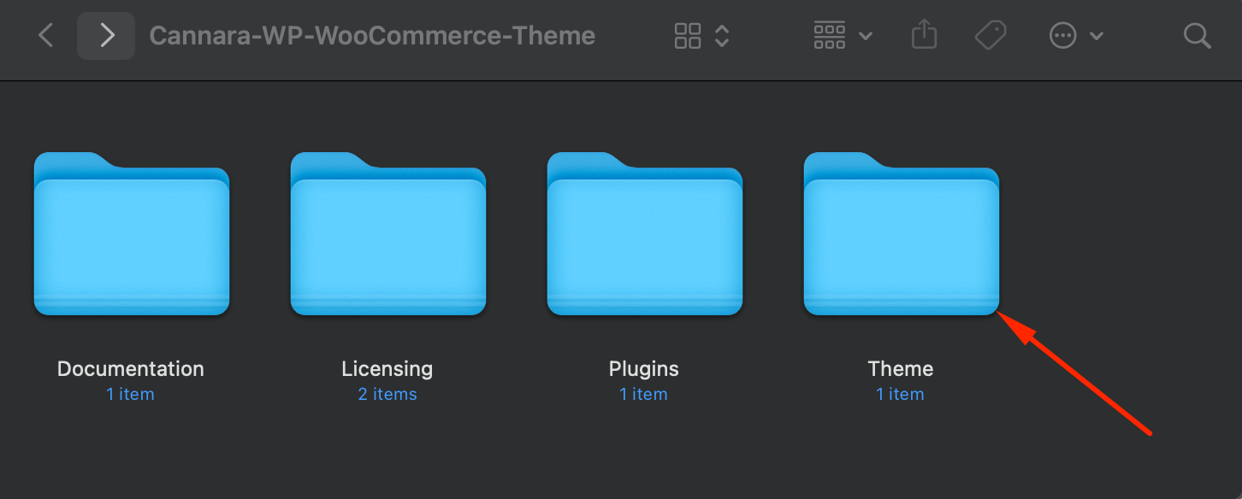Go forward with the right chevron button

pos(106,36)
